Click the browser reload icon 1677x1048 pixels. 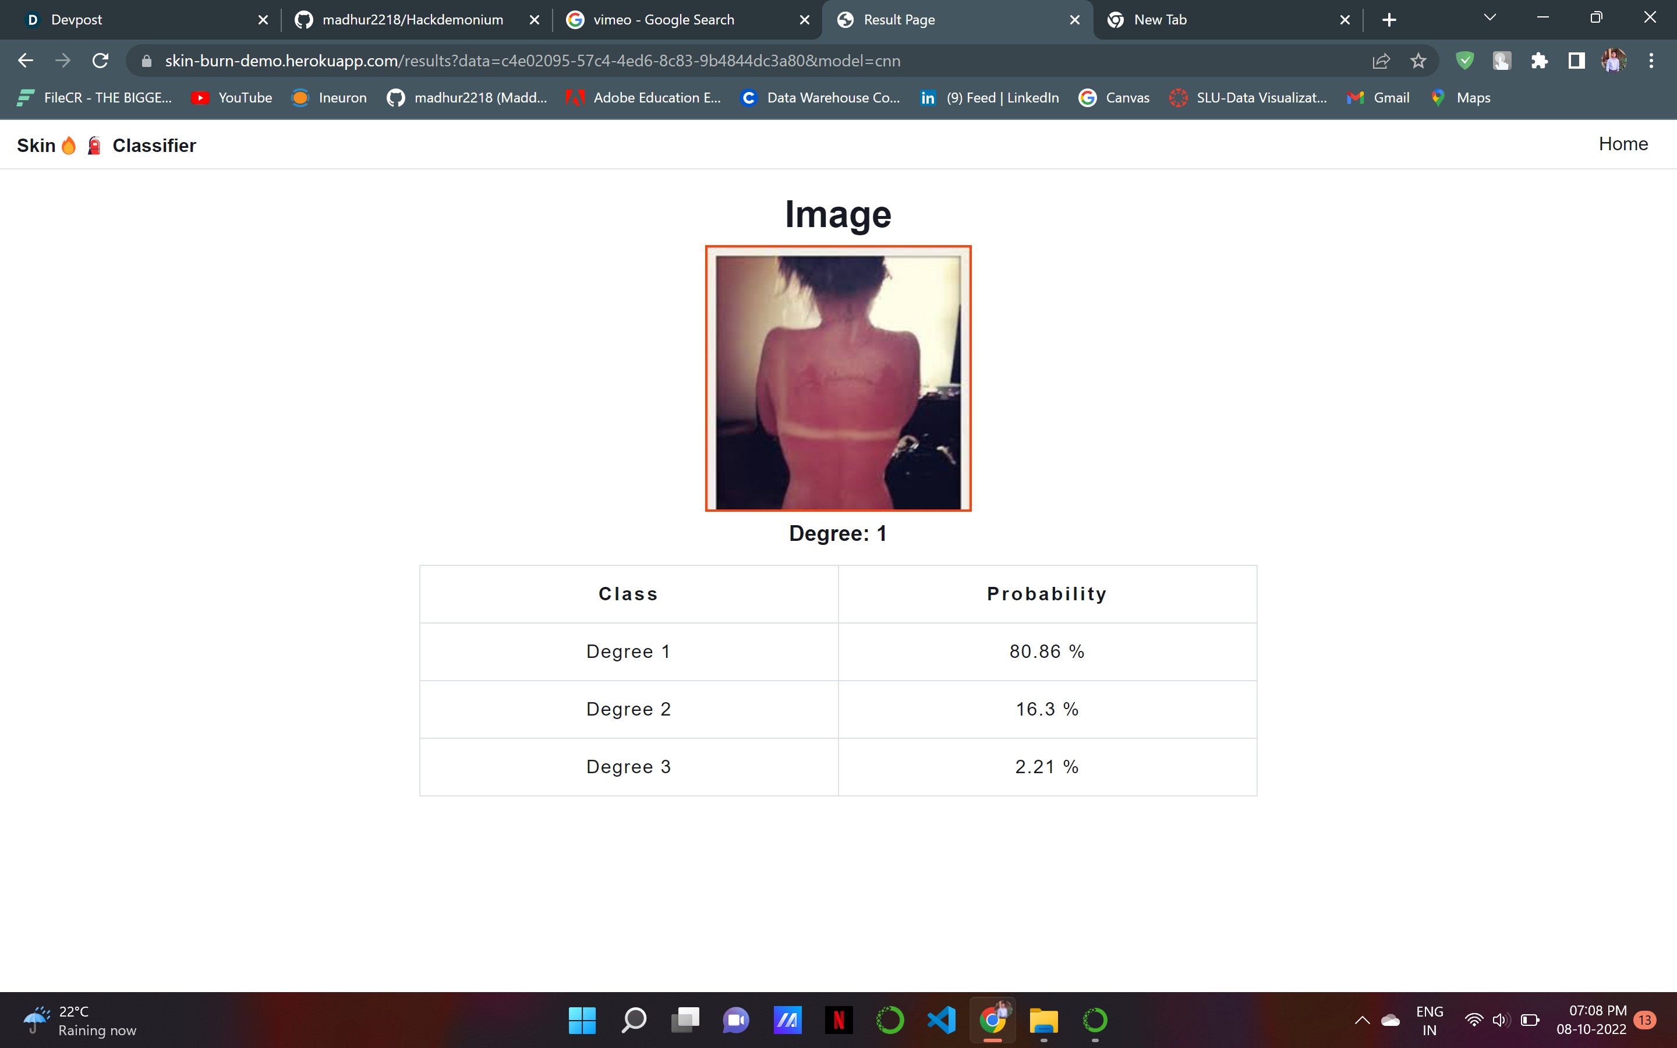(101, 61)
